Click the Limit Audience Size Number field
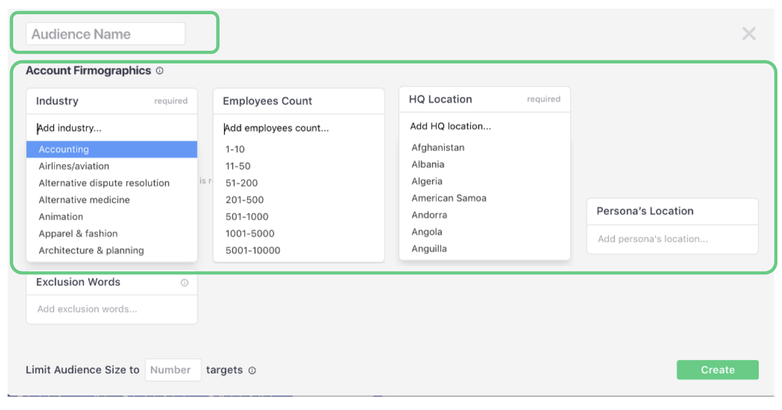This screenshot has width=782, height=410. pos(173,370)
